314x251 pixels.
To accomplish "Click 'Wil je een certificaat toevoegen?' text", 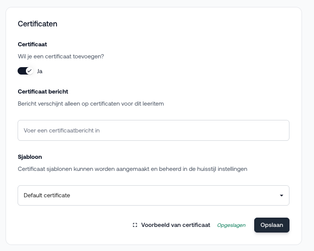I will (61, 56).
